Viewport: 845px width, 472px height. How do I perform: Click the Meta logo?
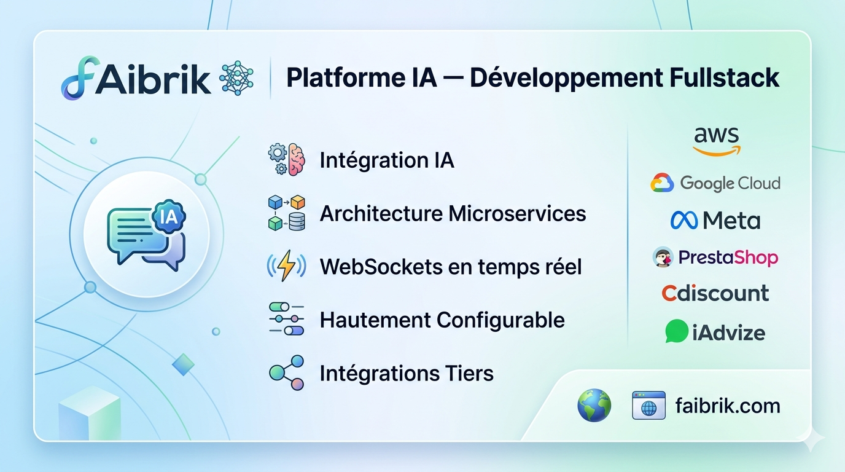(715, 220)
